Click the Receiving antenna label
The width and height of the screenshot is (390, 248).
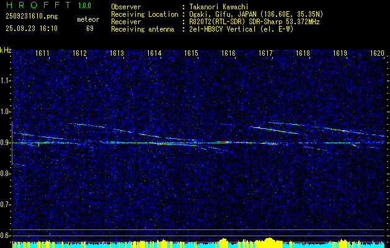point(143,29)
